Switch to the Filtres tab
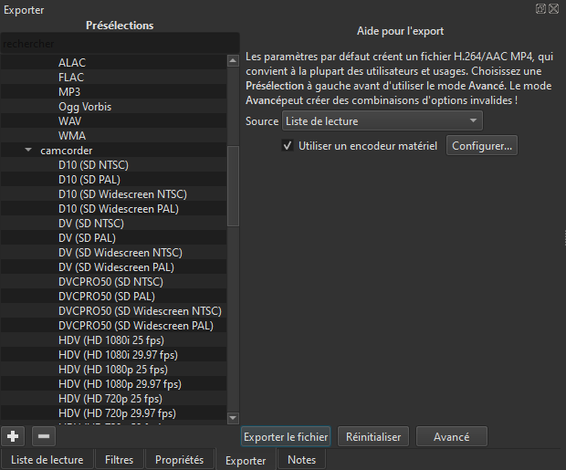The width and height of the screenshot is (566, 470). coord(119,460)
